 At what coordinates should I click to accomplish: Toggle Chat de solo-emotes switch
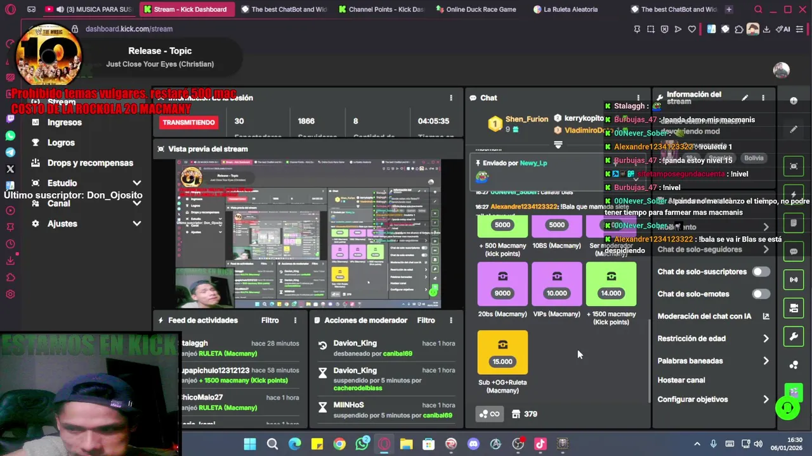pos(761,294)
